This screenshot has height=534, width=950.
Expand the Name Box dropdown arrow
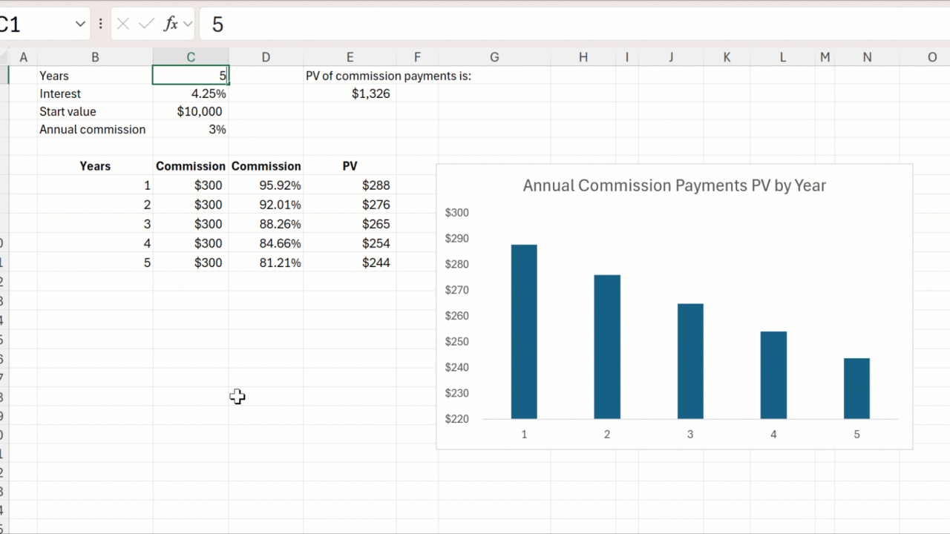80,24
